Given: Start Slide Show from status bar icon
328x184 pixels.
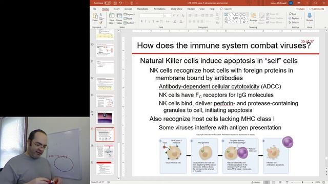Looking at the screenshot, I should [287, 182].
